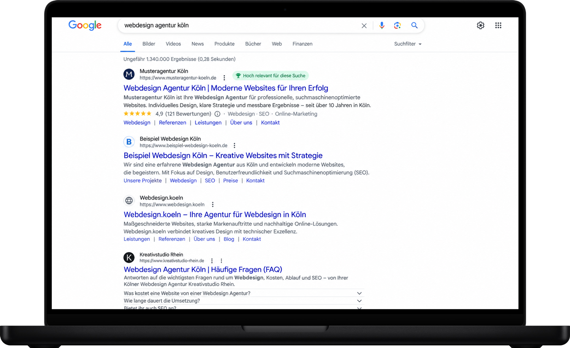
Task: Click the 'Ungefähr 1.340.000 Ergebnisse' text
Action: (x=179, y=59)
